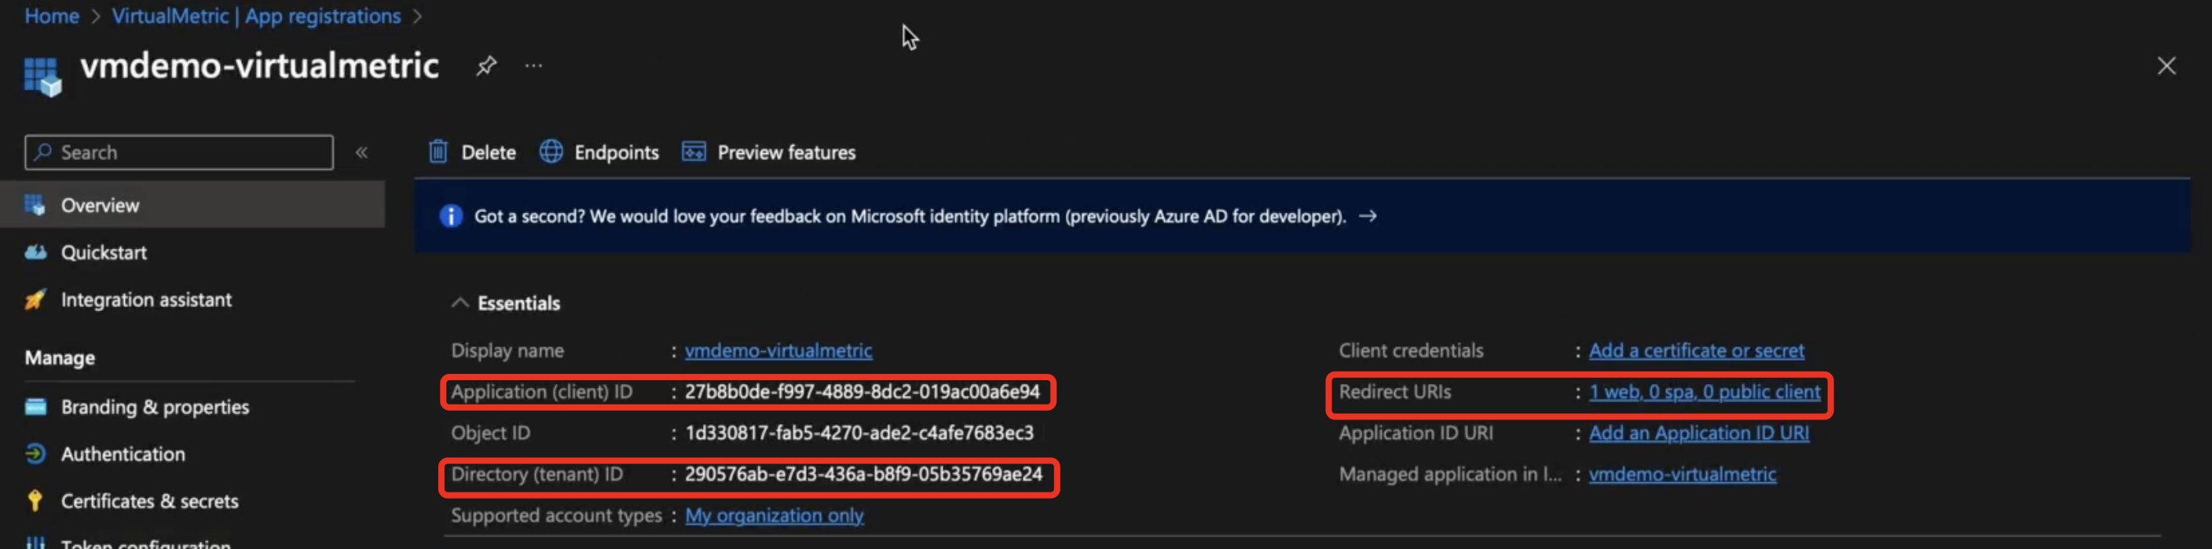Open the redirect URIs link
This screenshot has height=549, width=2212.
click(x=1704, y=392)
